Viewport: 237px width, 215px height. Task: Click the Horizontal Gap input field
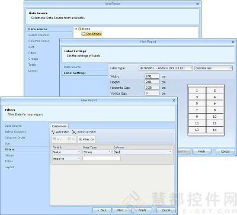pos(152,88)
